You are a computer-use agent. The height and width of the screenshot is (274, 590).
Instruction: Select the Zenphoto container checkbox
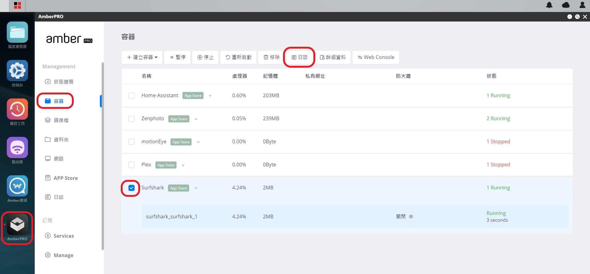tap(132, 119)
